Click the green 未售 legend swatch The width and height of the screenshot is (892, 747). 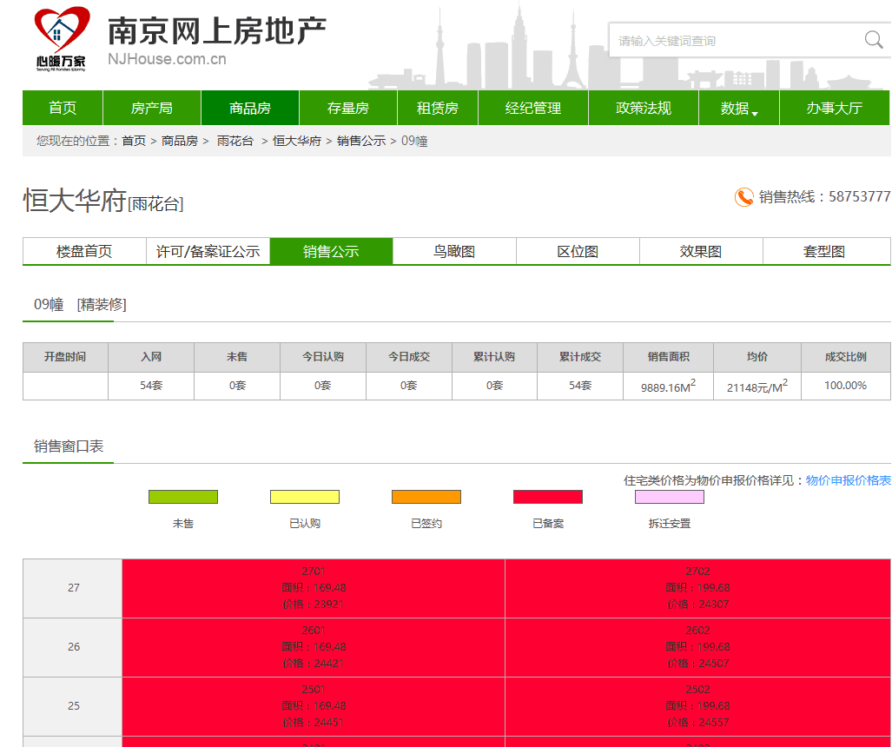pos(183,497)
